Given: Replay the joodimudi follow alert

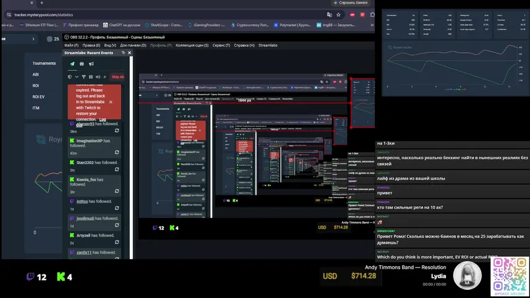Looking at the screenshot, I should click(117, 225).
